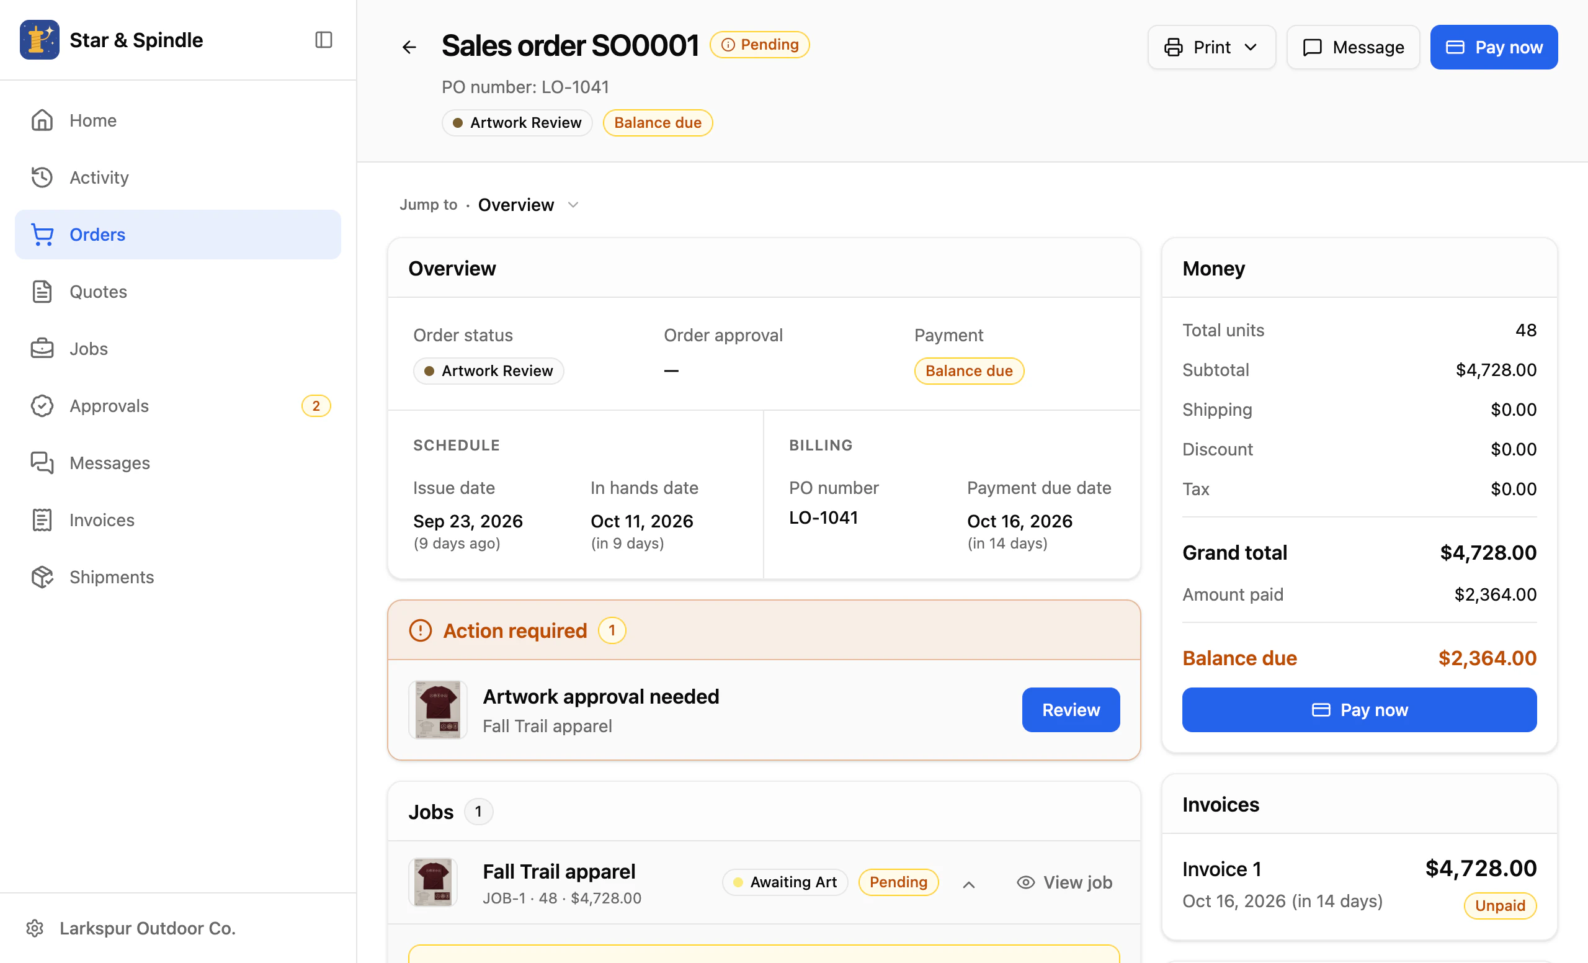
Task: Click the Pending chip on the job row
Action: tap(898, 882)
